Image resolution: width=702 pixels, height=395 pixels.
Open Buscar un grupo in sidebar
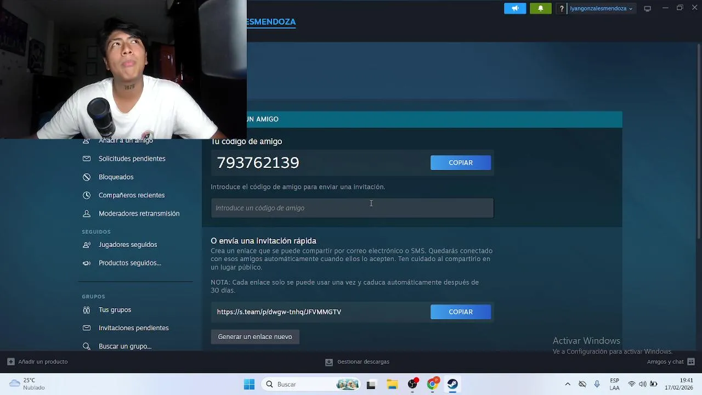coord(125,346)
